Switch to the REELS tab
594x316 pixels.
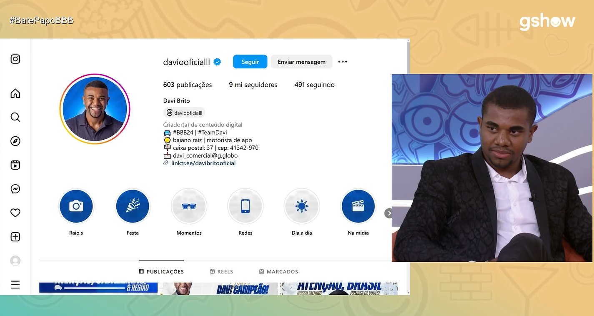[x=221, y=271]
